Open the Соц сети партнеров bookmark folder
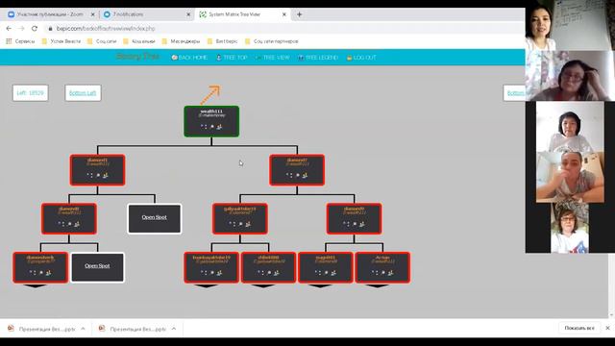This screenshot has width=615, height=346. tap(272, 41)
